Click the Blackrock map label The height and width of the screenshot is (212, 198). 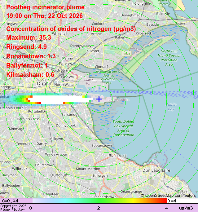pyautogui.click(x=118, y=156)
